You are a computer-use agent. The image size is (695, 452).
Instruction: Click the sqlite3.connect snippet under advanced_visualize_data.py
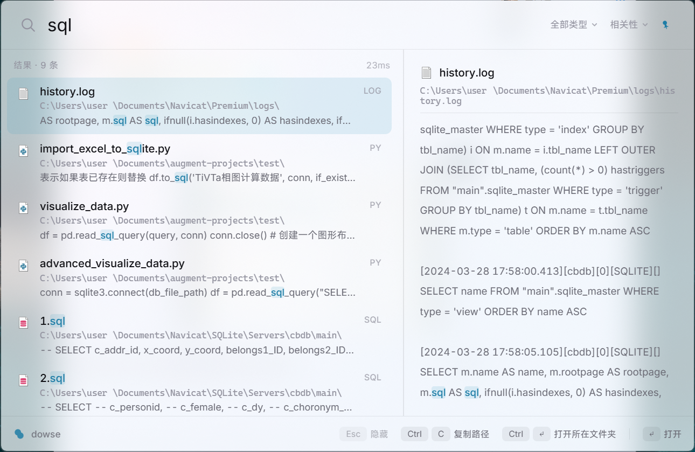[x=198, y=293]
